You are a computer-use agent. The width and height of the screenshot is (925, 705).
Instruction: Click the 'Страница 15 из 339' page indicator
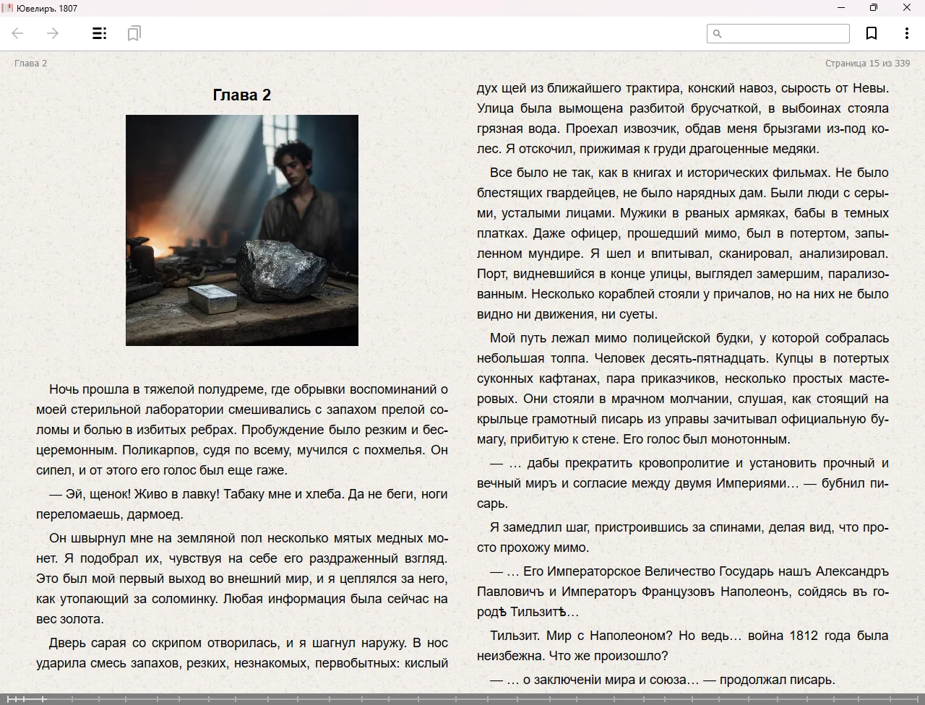coord(867,63)
